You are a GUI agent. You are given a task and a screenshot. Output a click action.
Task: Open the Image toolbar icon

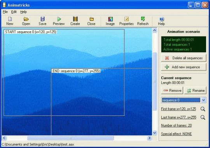click(110, 19)
